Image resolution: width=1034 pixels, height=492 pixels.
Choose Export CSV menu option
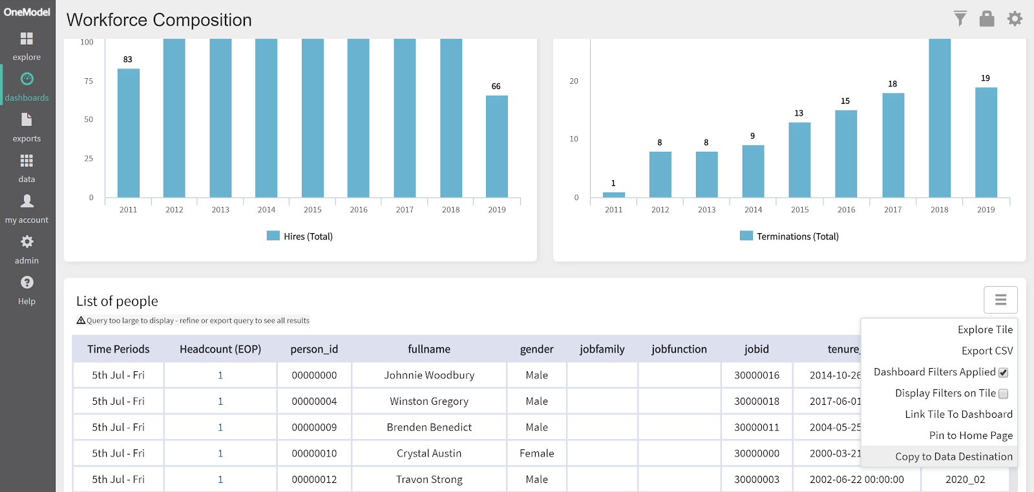(987, 351)
